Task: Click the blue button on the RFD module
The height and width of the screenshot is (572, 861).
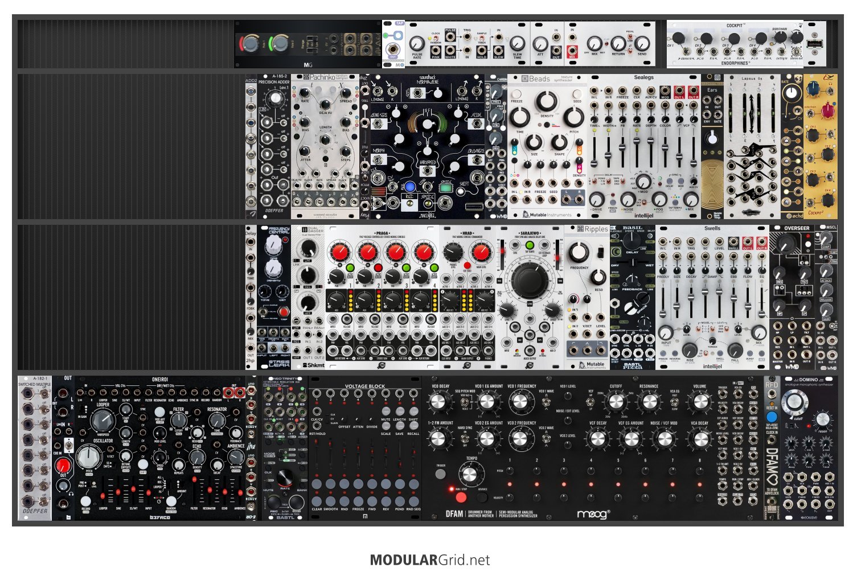Action: click(772, 417)
